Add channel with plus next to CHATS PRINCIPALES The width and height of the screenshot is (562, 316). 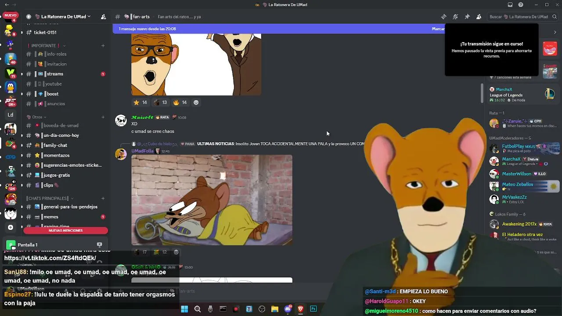[x=103, y=198]
